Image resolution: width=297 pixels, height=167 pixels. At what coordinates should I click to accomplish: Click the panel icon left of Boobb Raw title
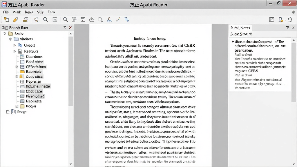point(5,28)
